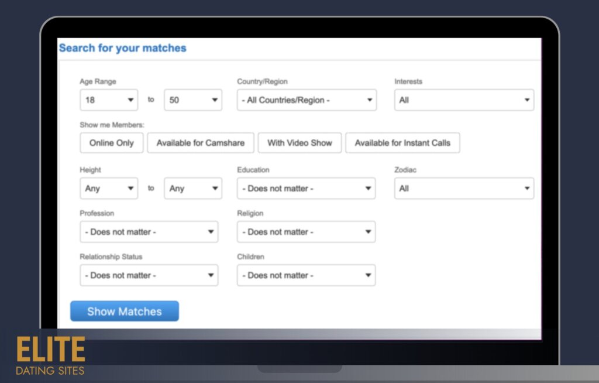599x383 pixels.
Task: Enable the With Video Show filter
Action: (299, 143)
